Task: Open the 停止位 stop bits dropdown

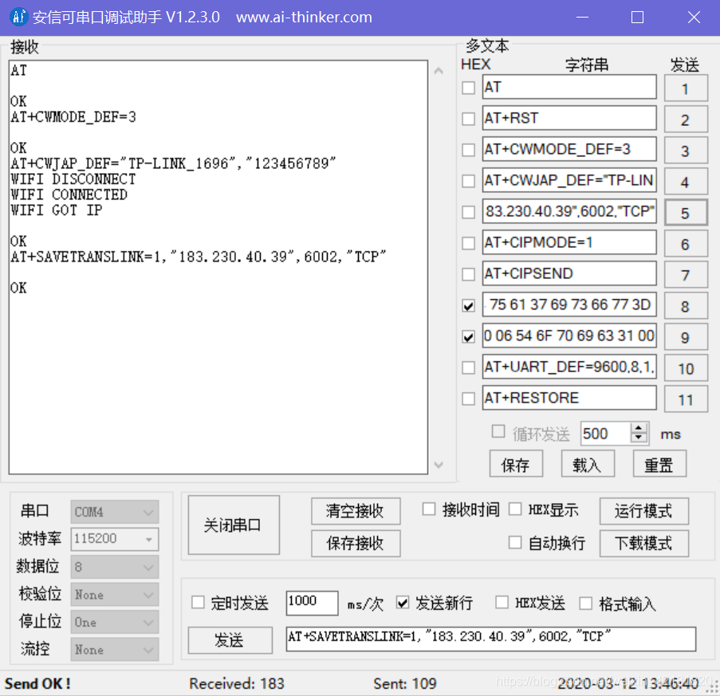Action: coord(115,622)
